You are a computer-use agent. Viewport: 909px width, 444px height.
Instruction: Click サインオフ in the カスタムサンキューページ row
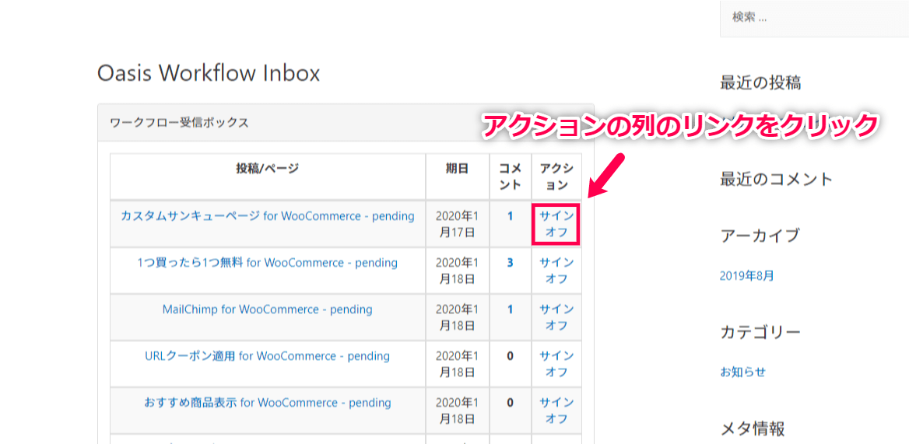556,225
